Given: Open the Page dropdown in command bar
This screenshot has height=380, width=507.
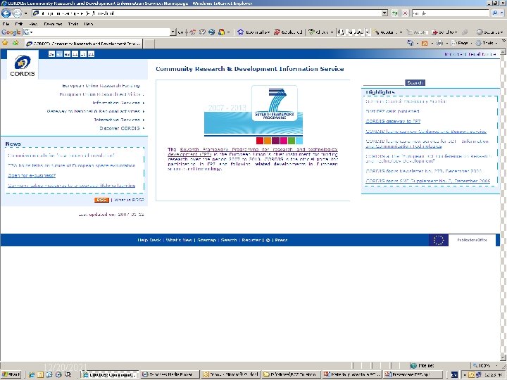Looking at the screenshot, I should coord(461,43).
